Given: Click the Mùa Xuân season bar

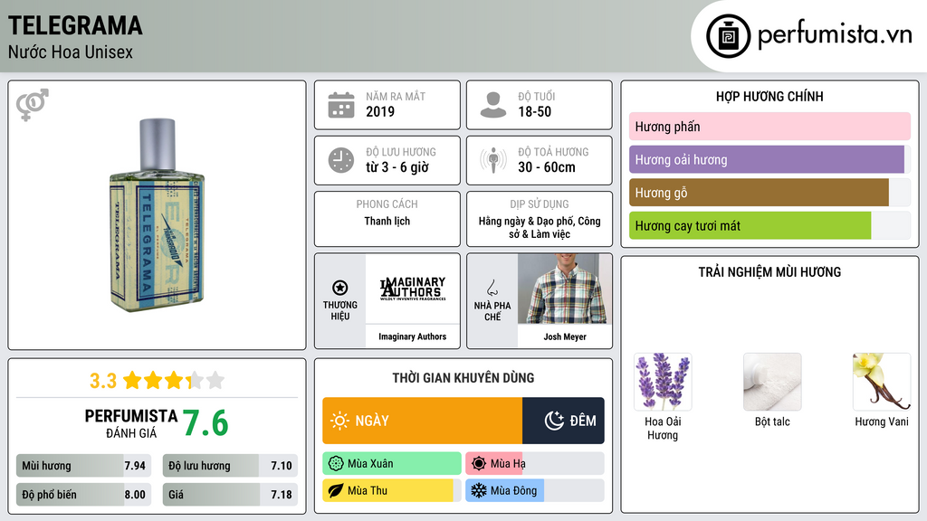Looking at the screenshot, I should pyautogui.click(x=392, y=464).
